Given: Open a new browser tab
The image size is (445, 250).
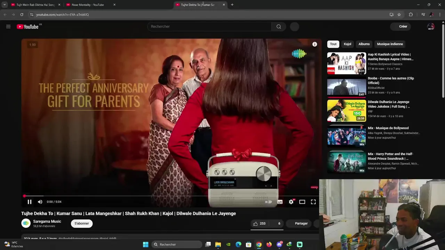Looking at the screenshot, I should pos(232,5).
